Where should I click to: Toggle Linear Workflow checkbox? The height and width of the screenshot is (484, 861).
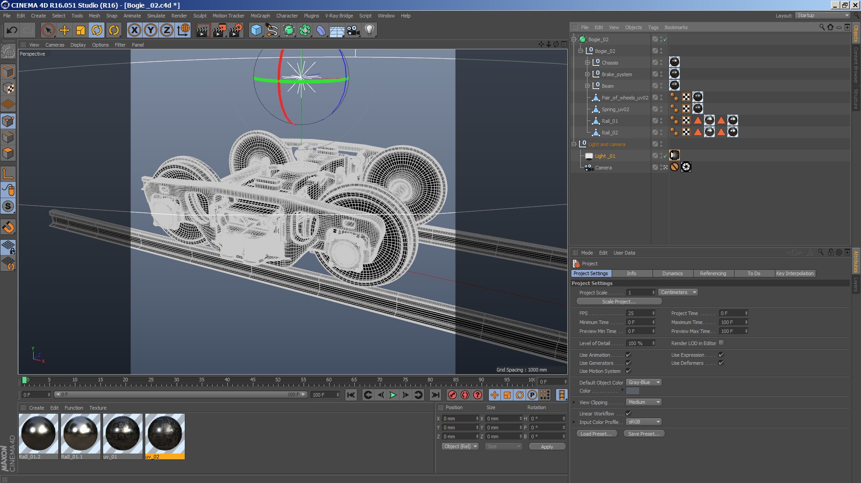point(628,414)
